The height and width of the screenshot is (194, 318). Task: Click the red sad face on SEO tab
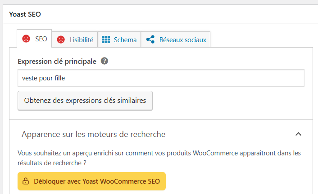[x=27, y=39]
